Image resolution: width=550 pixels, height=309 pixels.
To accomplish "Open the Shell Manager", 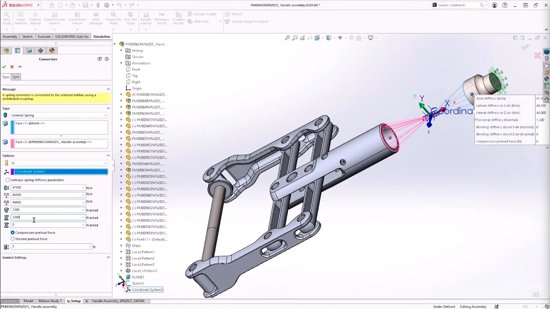I will [96, 18].
